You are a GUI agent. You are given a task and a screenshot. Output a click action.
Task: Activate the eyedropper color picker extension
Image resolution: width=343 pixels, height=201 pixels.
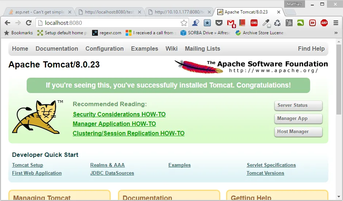[x=266, y=23]
